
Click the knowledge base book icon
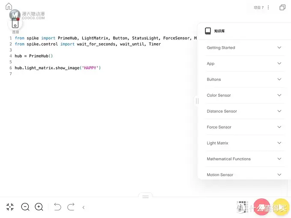[208, 31]
